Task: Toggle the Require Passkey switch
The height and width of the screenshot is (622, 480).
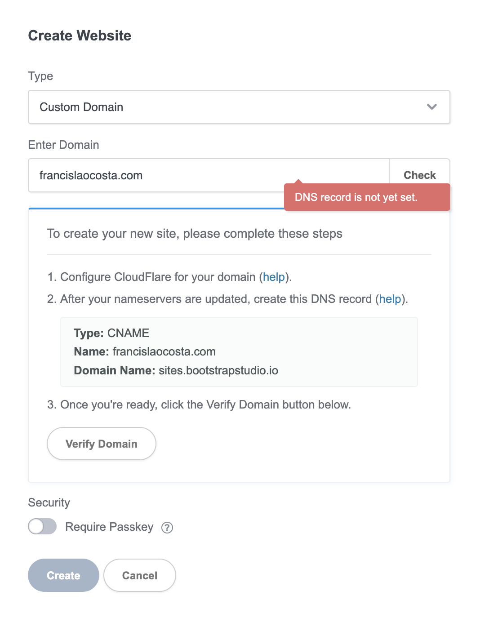Action: point(42,526)
